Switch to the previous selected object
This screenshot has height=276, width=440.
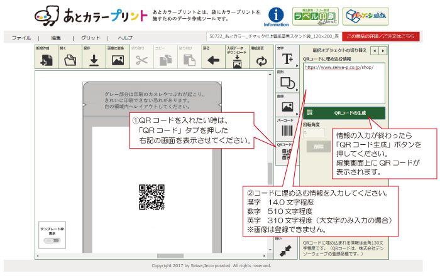(375, 51)
